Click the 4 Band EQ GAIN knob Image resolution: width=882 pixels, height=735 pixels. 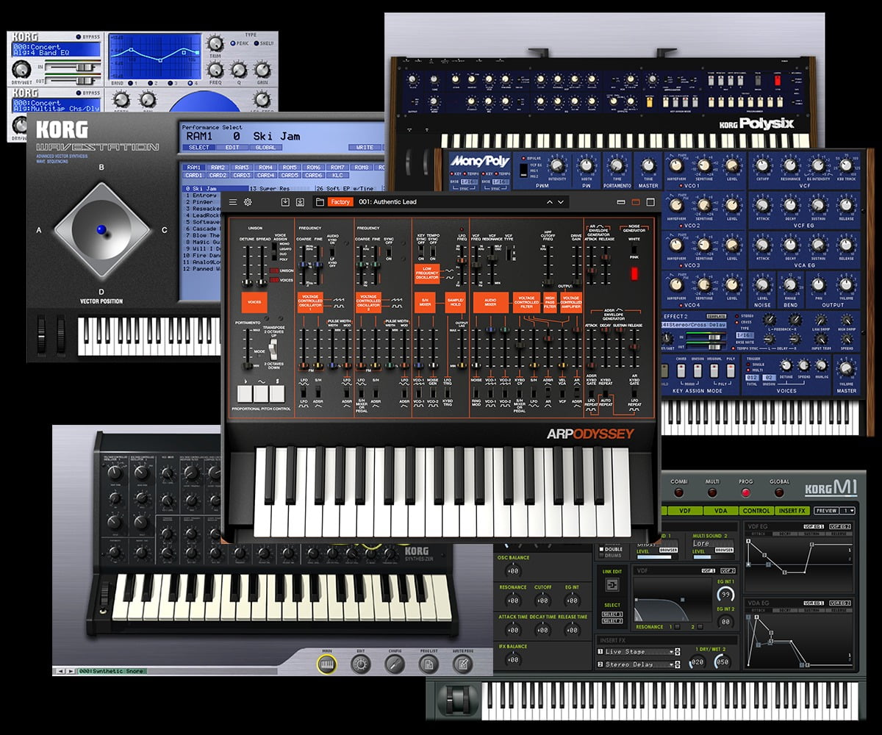click(x=264, y=69)
